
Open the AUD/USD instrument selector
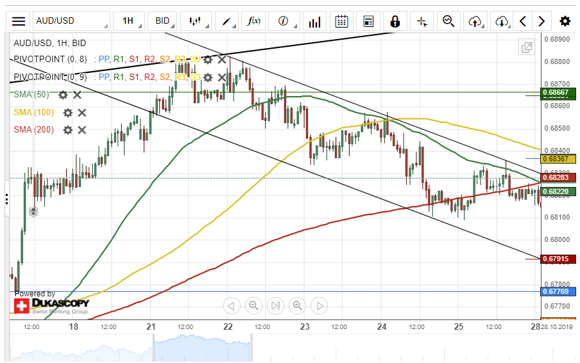pos(71,21)
